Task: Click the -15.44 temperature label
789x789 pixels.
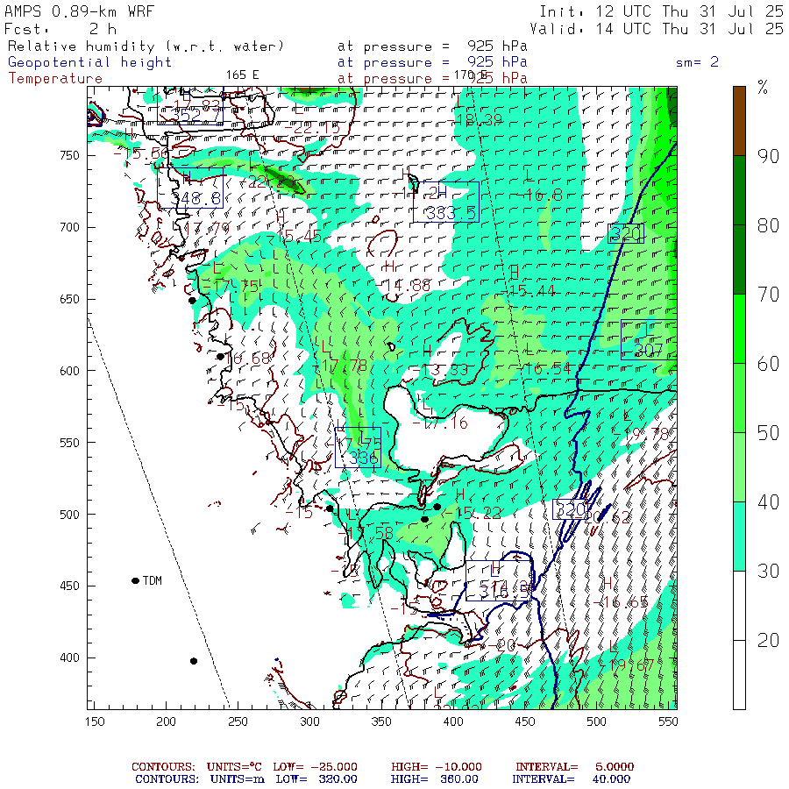Action: [x=529, y=291]
